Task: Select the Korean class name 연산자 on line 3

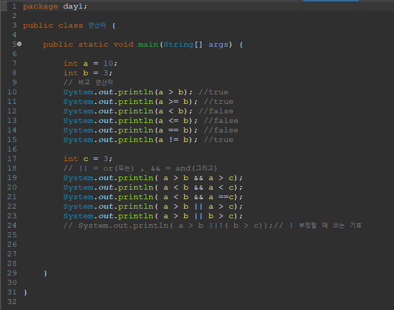Action: click(x=97, y=25)
